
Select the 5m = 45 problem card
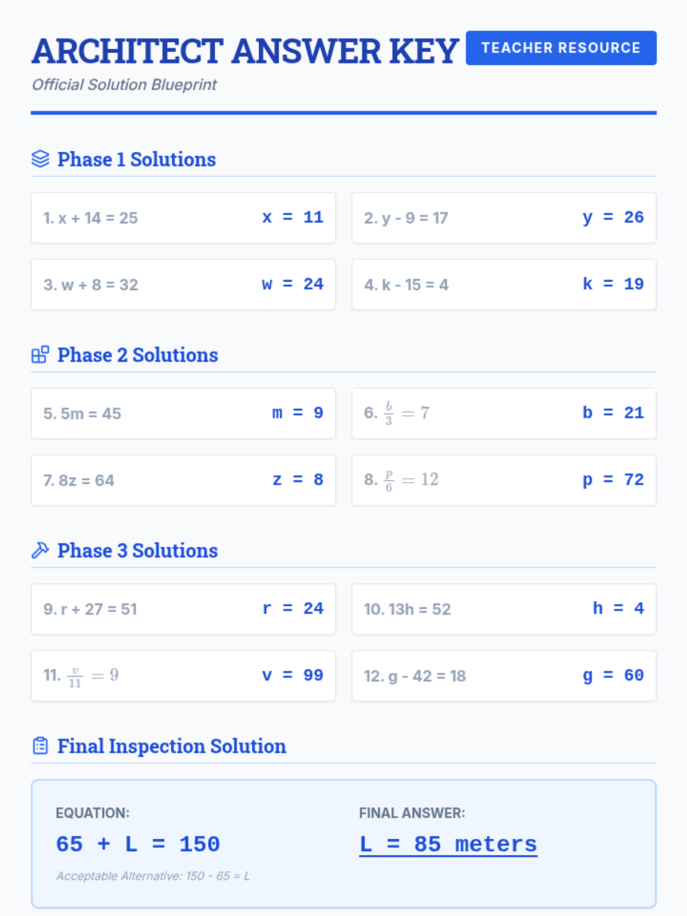(183, 413)
